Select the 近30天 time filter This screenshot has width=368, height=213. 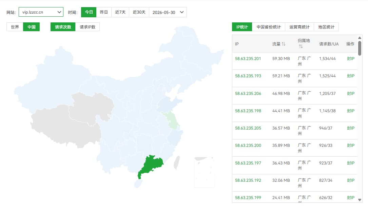[x=139, y=12]
